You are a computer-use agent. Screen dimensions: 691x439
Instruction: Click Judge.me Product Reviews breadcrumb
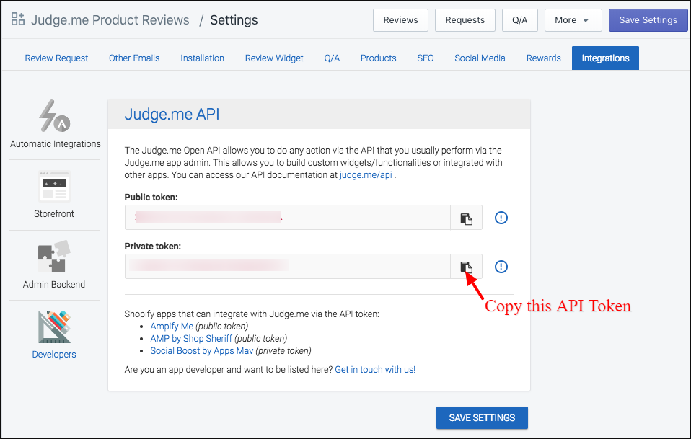click(x=110, y=19)
